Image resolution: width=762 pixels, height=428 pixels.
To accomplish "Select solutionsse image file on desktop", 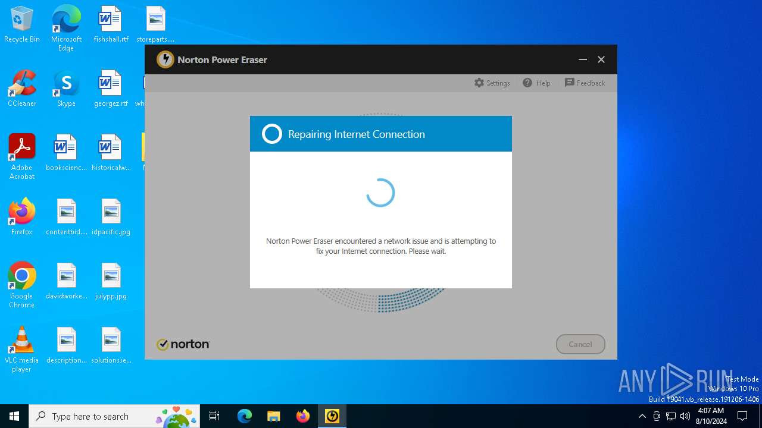I will 111,345.
